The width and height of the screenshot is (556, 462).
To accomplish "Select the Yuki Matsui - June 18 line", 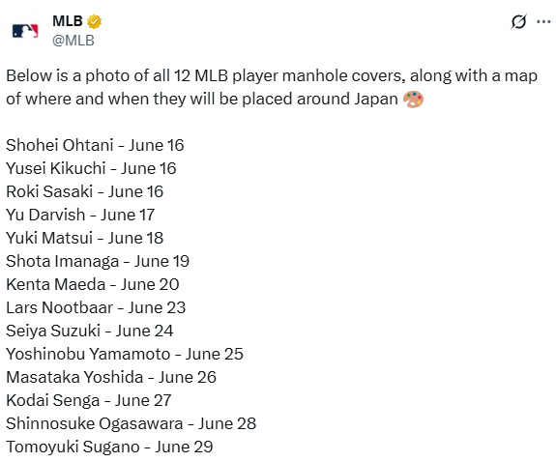I will [85, 238].
